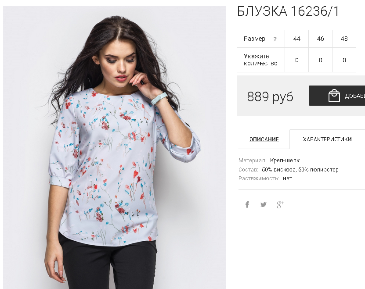This screenshot has width=365, height=289.
Task: Click the quantity field under size 44
Action: pyautogui.click(x=296, y=60)
